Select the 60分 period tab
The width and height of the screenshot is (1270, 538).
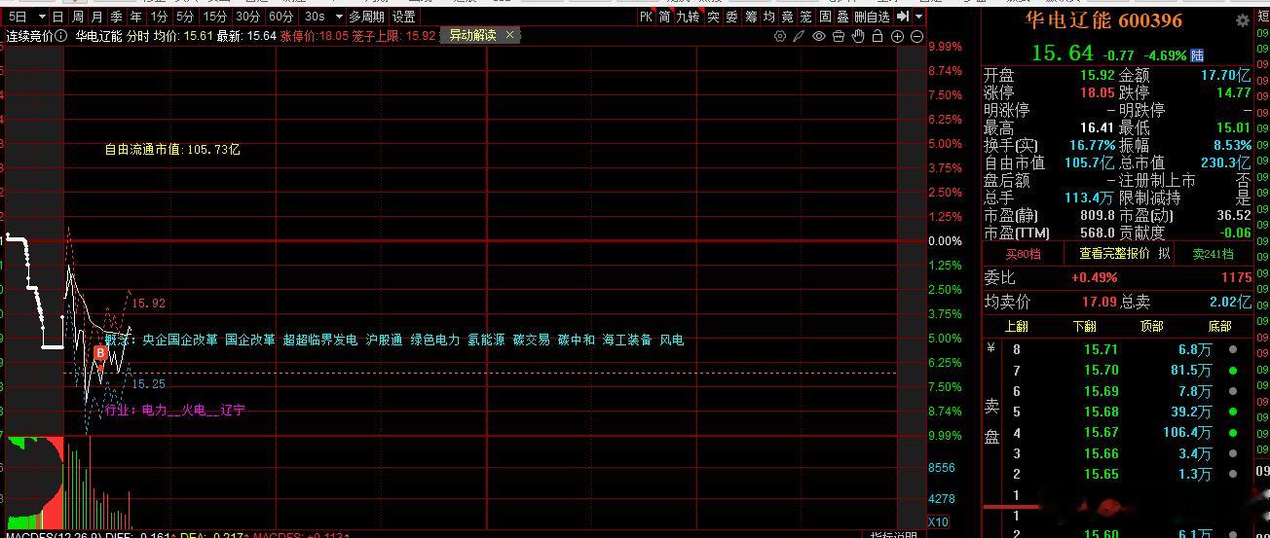coord(281,17)
